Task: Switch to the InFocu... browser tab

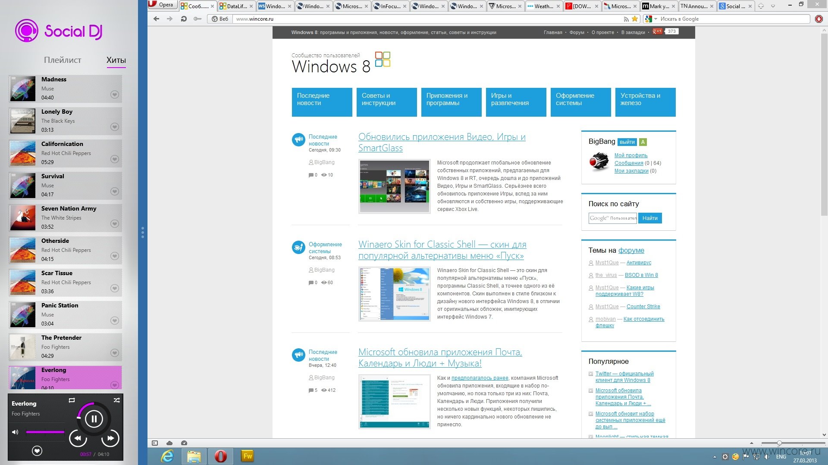Action: pos(390,6)
